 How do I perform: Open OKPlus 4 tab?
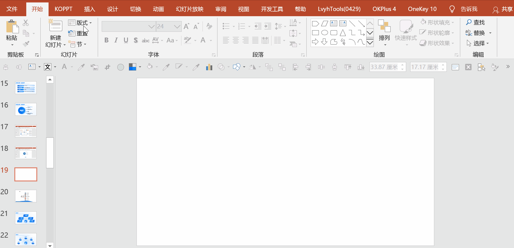tap(384, 9)
